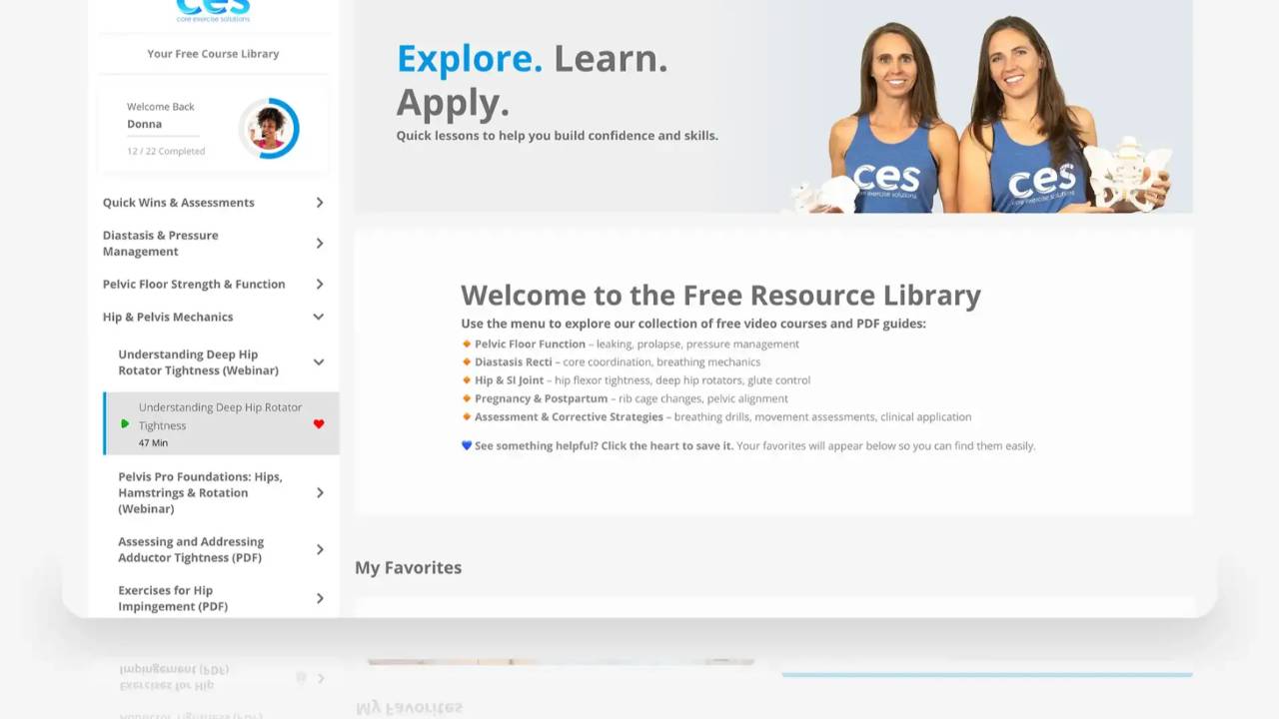
Task: Click Understanding Deep Hip Rotator Tightness (Webinar) label
Action: click(x=198, y=362)
